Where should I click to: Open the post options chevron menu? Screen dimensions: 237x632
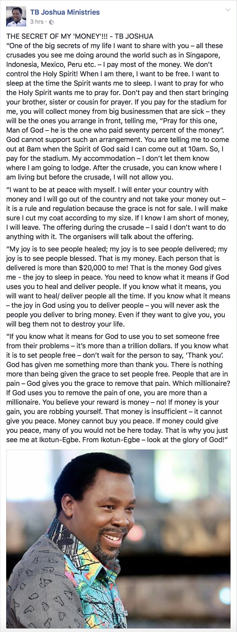pyautogui.click(x=228, y=11)
